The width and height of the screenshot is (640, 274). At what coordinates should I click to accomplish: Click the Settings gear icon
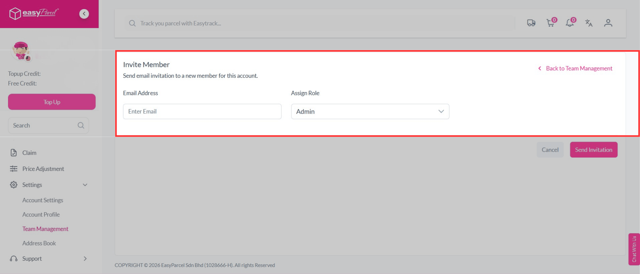[x=14, y=185]
